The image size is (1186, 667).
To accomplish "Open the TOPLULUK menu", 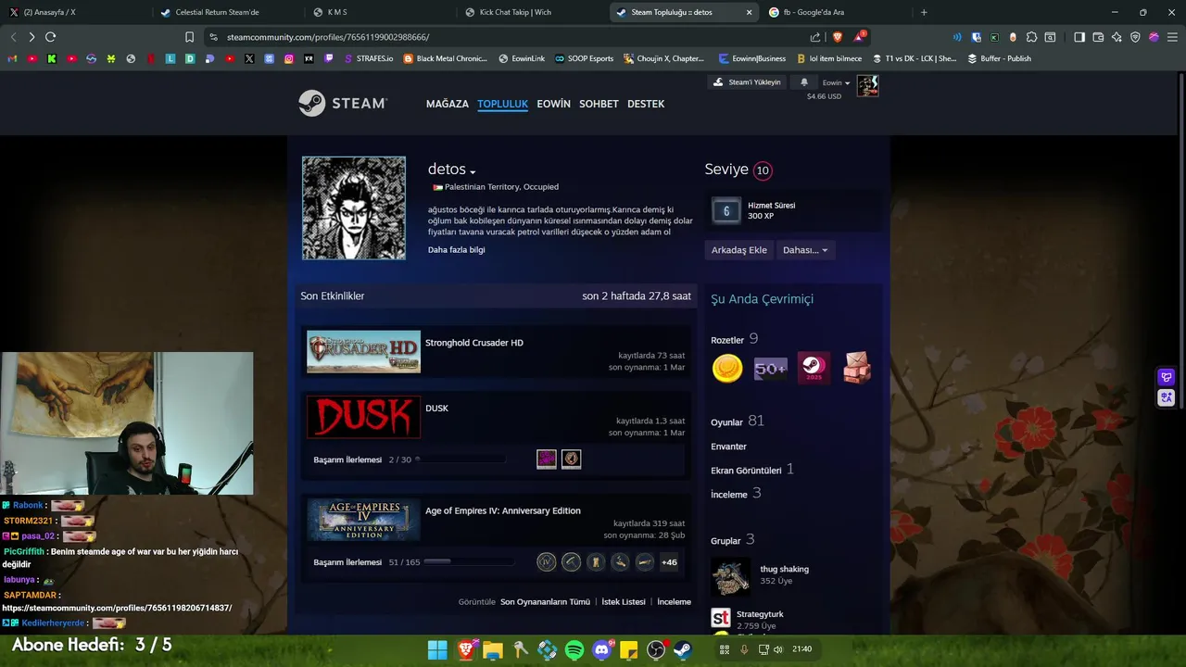I will (502, 104).
